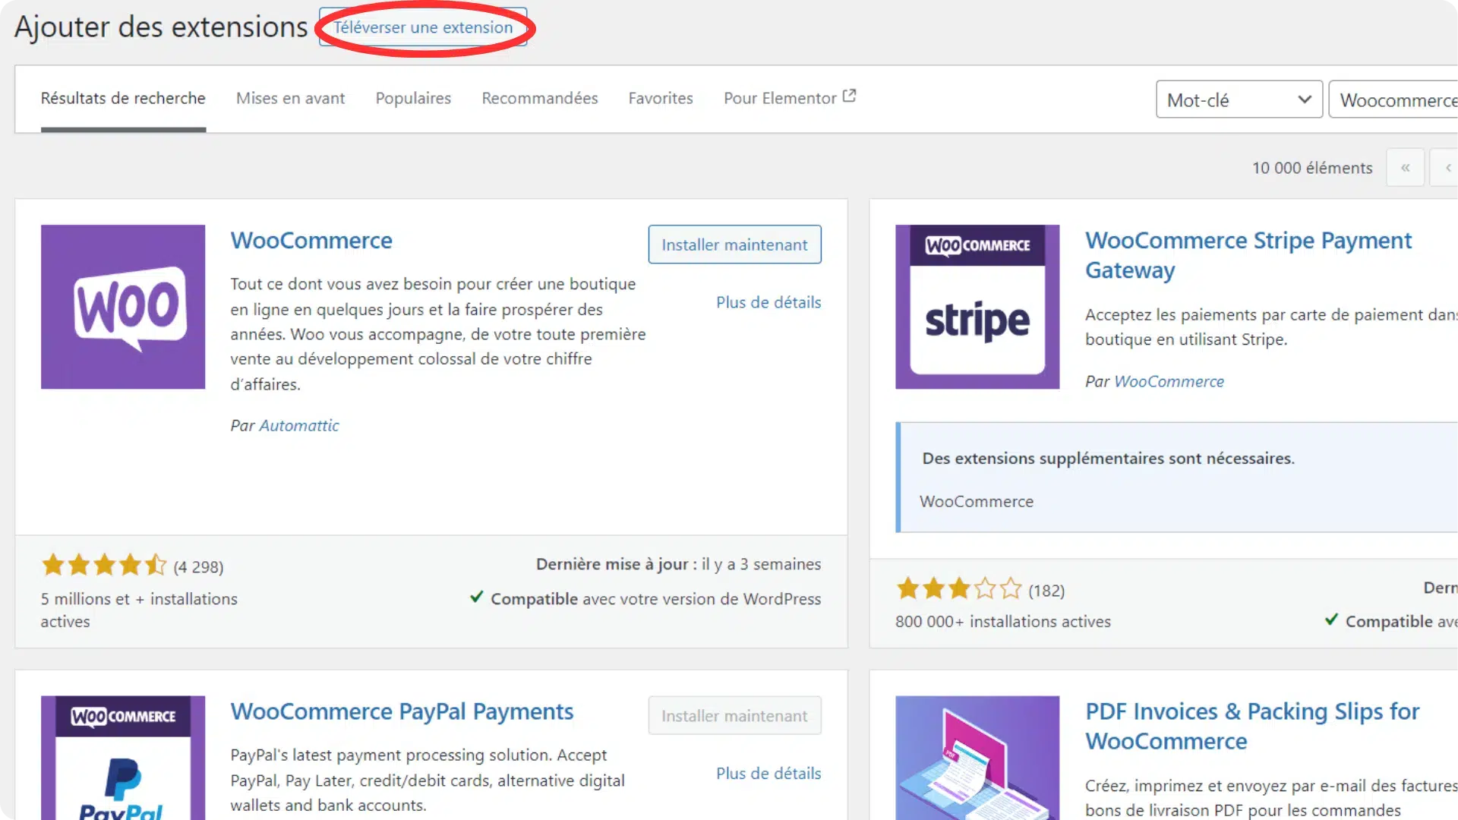Go to the Favorites tab
This screenshot has width=1458, height=820.
(661, 98)
